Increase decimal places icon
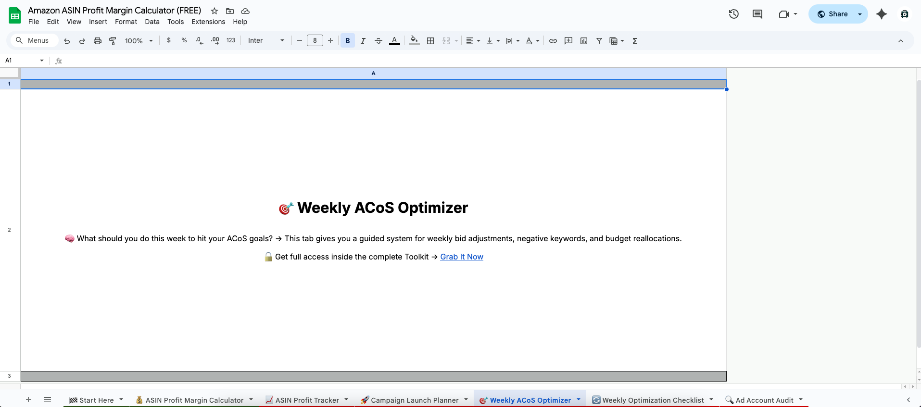 (215, 41)
